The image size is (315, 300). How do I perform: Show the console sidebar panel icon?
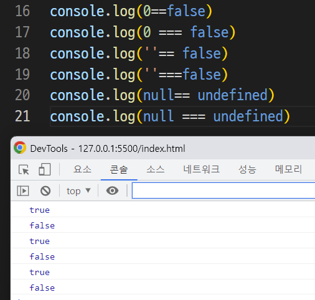(23, 191)
